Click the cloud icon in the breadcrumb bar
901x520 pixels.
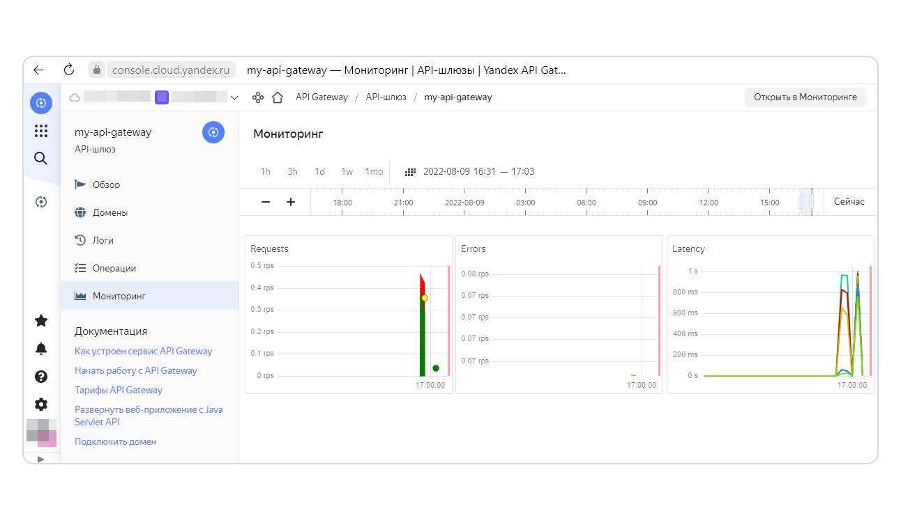coord(75,97)
